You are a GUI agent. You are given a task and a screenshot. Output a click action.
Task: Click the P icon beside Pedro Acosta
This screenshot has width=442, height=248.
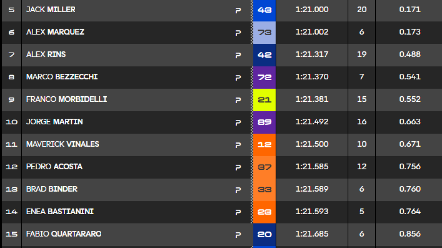tap(238, 167)
